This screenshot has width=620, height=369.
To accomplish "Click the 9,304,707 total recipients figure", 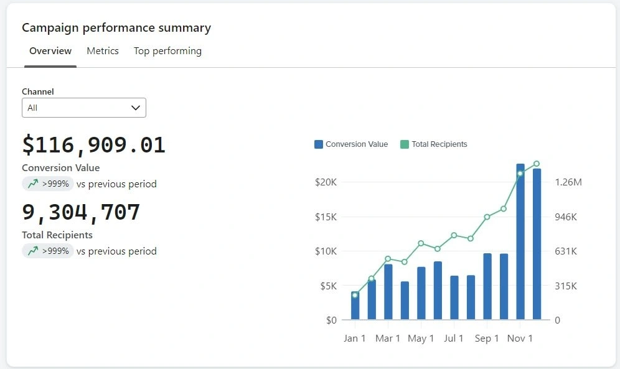I will [81, 212].
